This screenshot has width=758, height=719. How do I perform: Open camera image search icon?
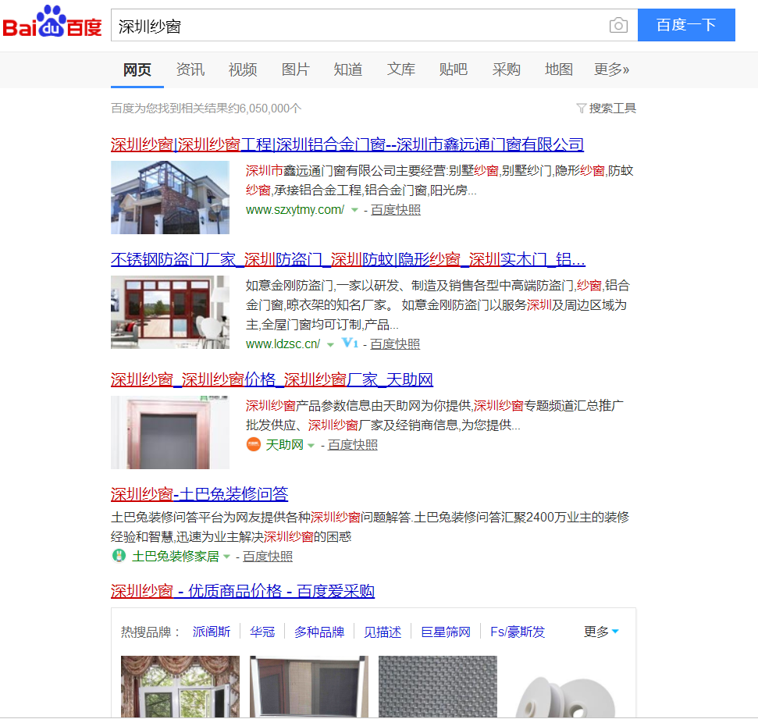coord(618,25)
